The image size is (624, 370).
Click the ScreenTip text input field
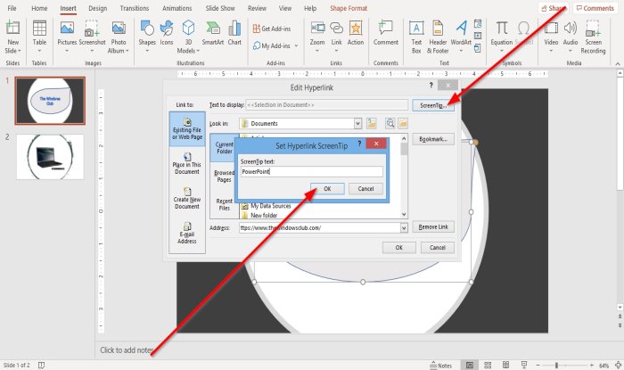[312, 171]
